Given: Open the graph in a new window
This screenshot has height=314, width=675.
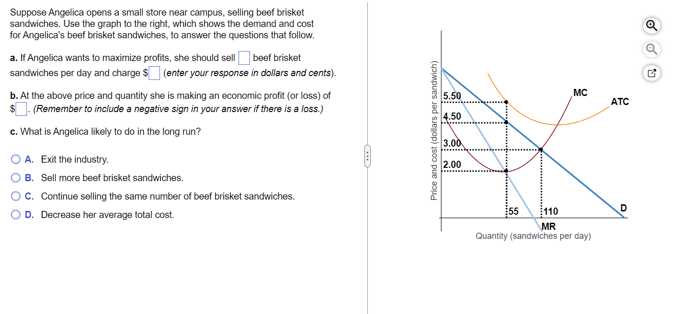Looking at the screenshot, I should point(651,73).
